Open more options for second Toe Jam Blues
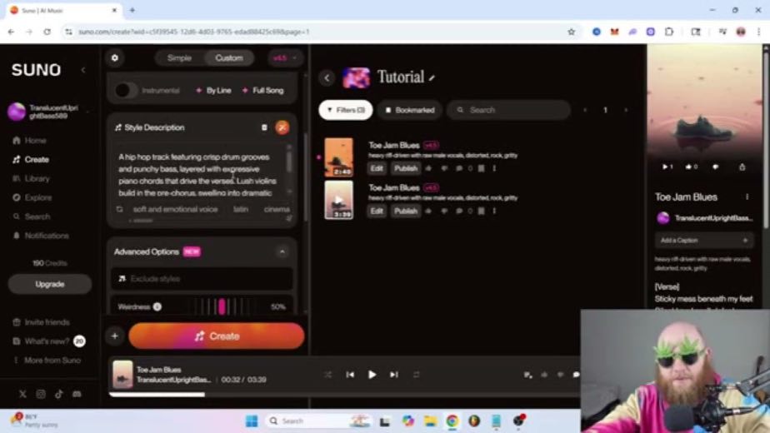The image size is (770, 433). click(494, 212)
